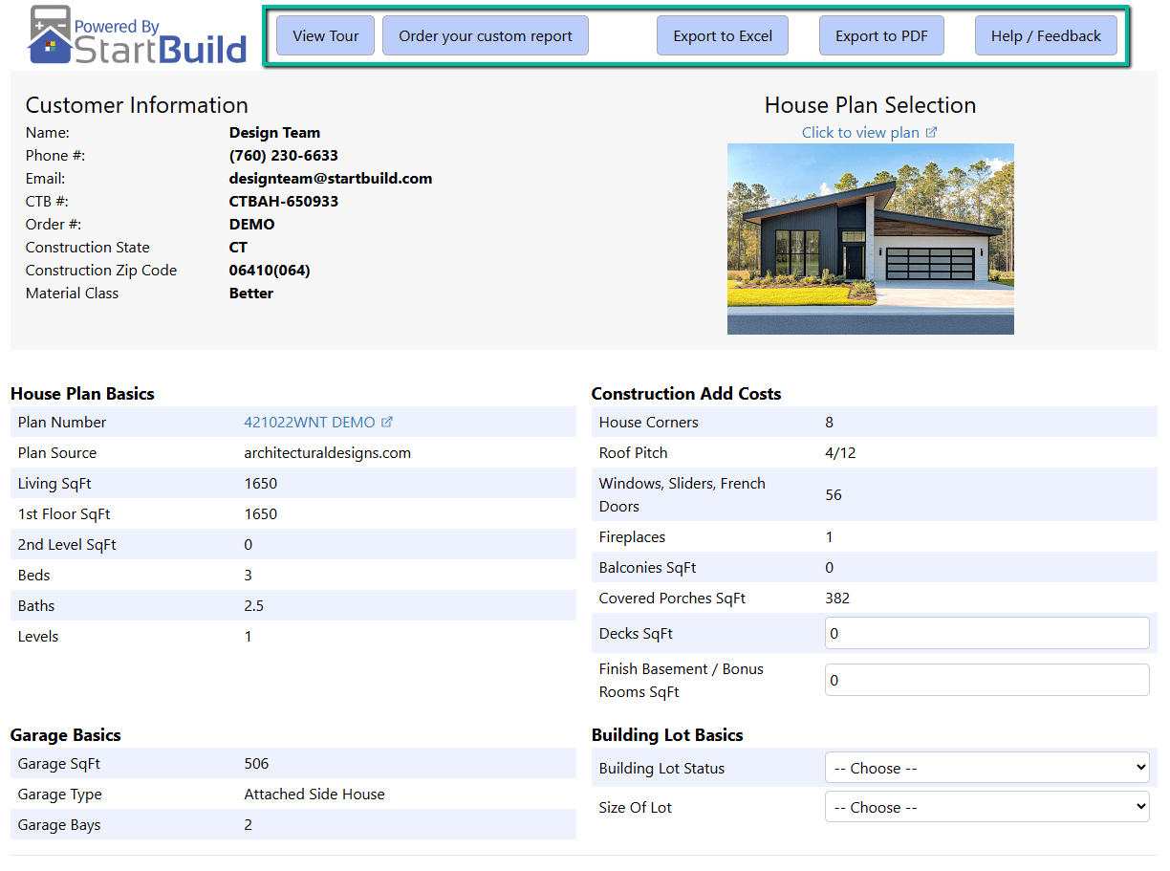Viewport: 1170px width, 871px height.
Task: Expand the Building Lot Status choose list
Action: (x=1142, y=767)
